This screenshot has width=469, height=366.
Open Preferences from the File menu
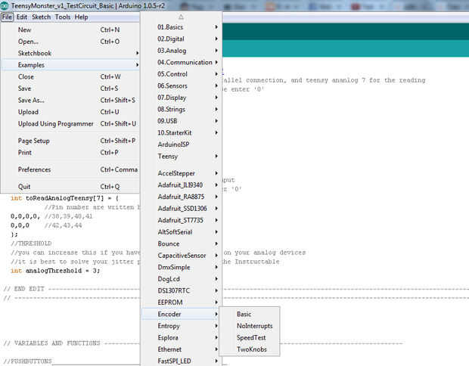point(70,169)
